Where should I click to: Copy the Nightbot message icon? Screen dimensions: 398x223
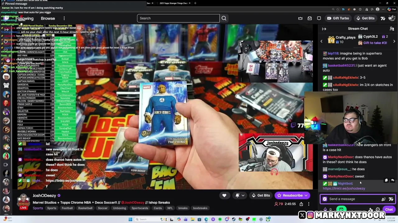click(386, 180)
